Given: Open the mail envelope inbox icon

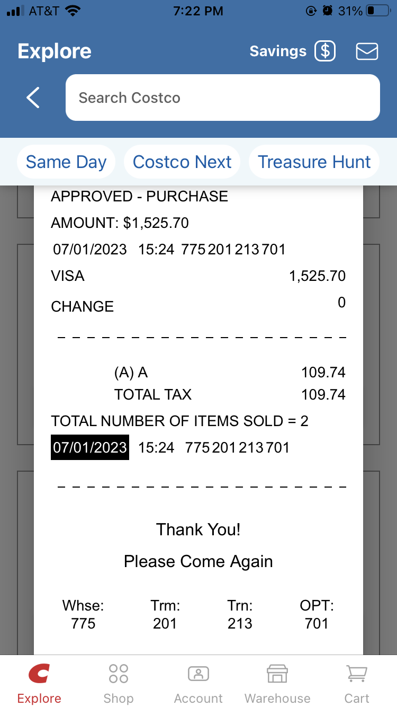Looking at the screenshot, I should (x=367, y=51).
